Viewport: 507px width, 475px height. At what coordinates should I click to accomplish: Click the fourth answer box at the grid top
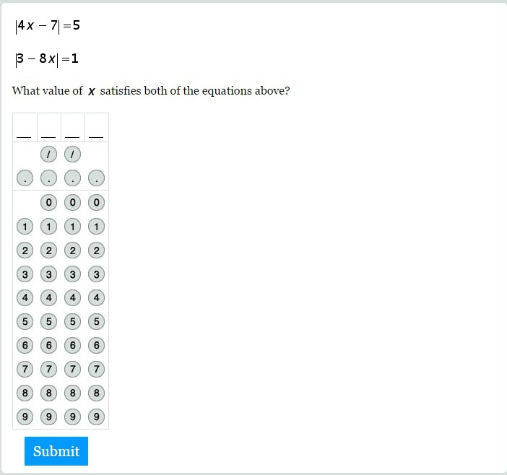(x=96, y=127)
